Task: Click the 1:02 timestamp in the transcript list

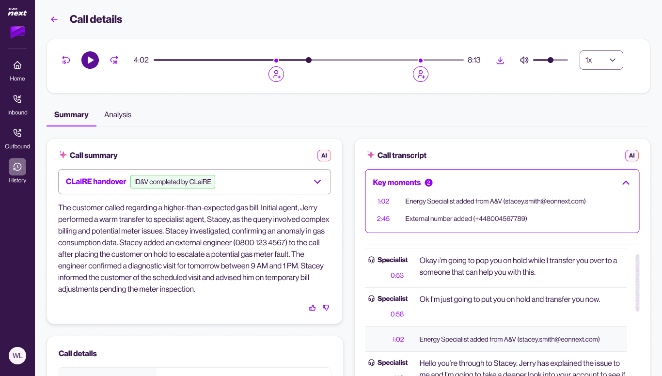Action: [x=398, y=339]
